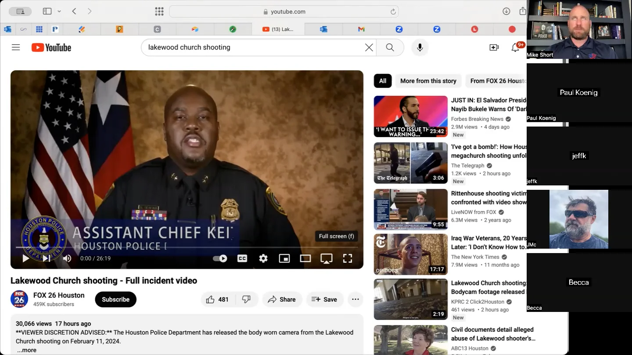Share the video
The height and width of the screenshot is (355, 632).
(x=282, y=299)
